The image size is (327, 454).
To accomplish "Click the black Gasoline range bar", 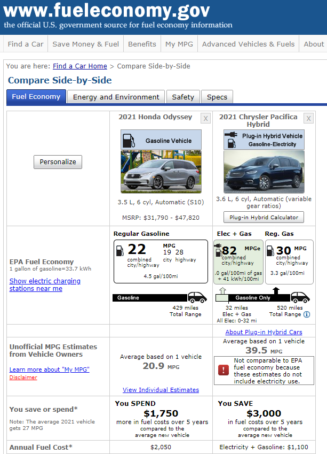I will pyautogui.click(x=150, y=298).
